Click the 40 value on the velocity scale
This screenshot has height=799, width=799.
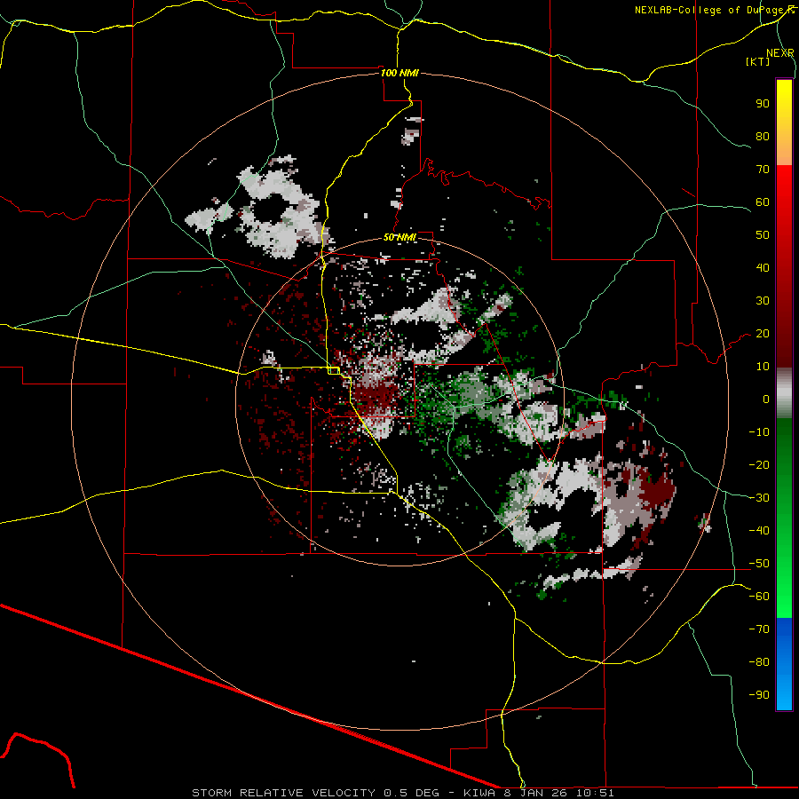click(763, 268)
